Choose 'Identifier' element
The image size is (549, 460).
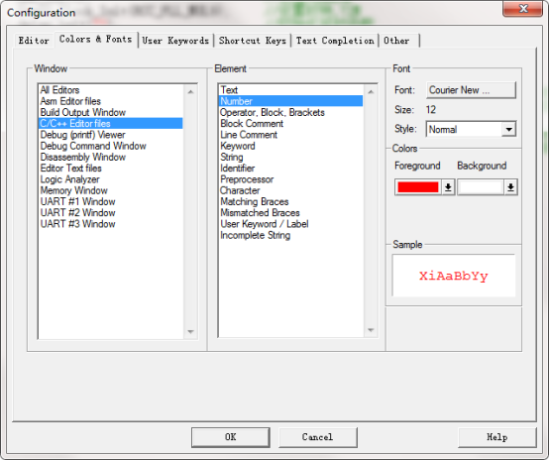click(x=290, y=169)
